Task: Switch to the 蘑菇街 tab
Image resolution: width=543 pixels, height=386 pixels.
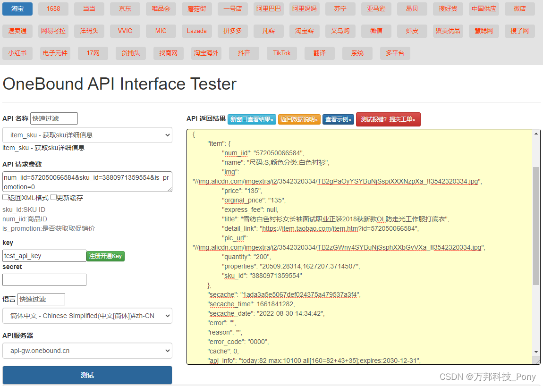Action: [x=197, y=8]
